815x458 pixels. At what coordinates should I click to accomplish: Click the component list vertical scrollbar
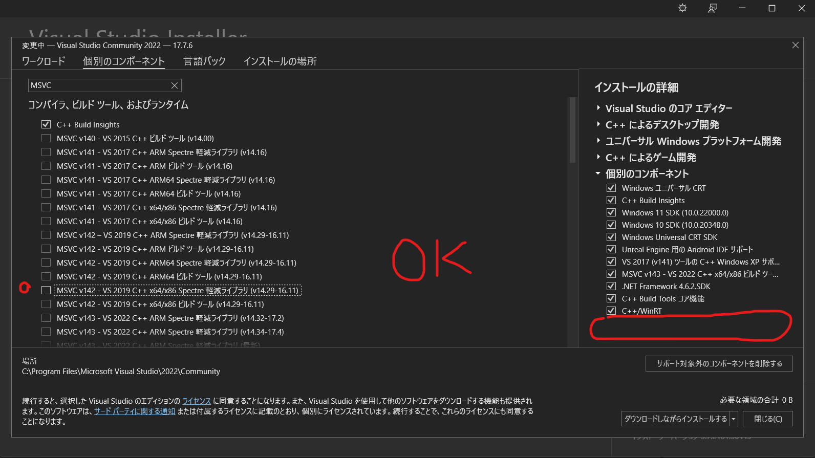[572, 130]
